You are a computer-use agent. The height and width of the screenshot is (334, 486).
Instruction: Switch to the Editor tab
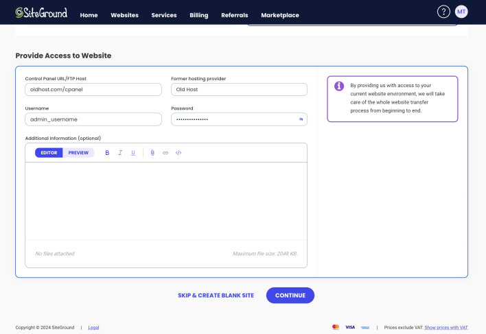click(49, 153)
